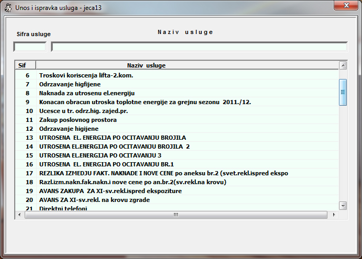Select row Razl.izm.nakn.fak.nakn.i nove cene po an.br.2
The width and height of the screenshot is (362, 259).
(177, 182)
